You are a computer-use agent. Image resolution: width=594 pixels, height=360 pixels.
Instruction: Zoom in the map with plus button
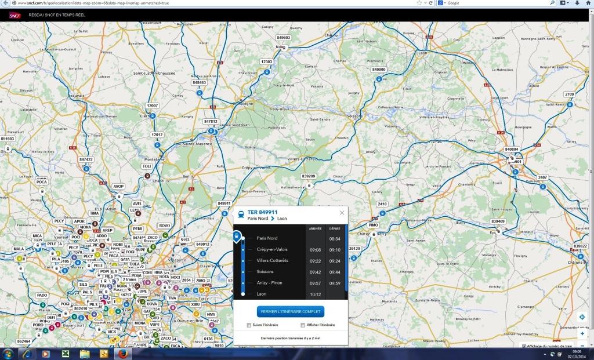[581, 334]
